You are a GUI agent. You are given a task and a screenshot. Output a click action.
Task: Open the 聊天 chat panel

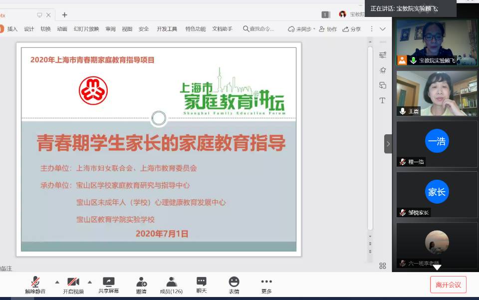pyautogui.click(x=201, y=282)
